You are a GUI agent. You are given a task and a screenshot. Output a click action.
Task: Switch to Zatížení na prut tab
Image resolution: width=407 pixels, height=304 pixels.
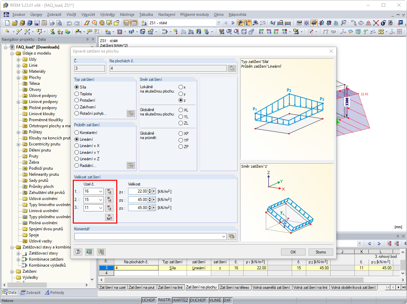click(142, 287)
